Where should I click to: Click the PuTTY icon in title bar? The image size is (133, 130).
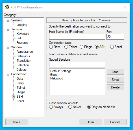(7, 7)
